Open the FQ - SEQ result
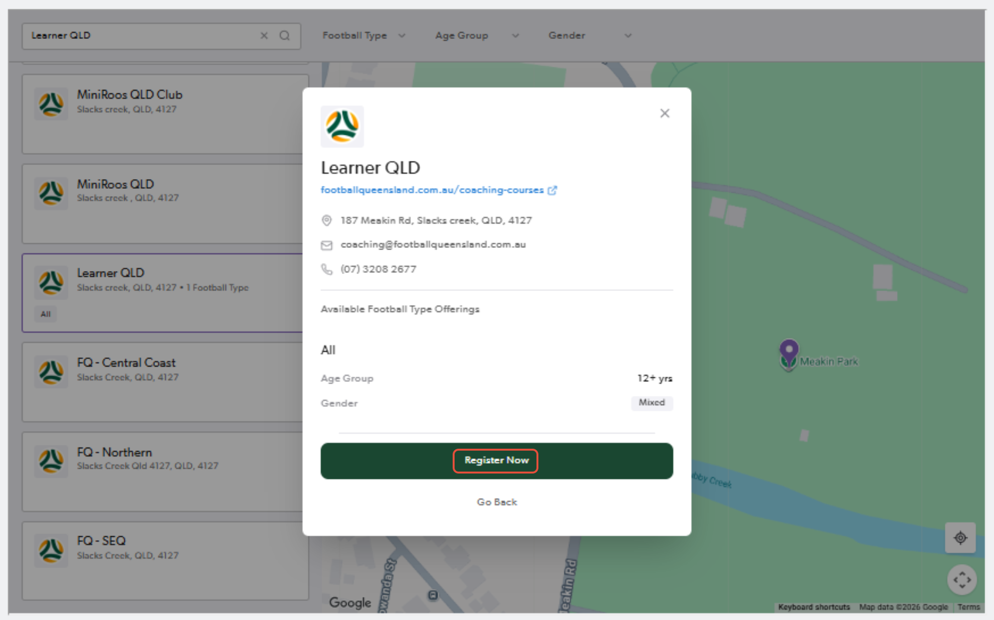Image resolution: width=994 pixels, height=620 pixels. coord(163,561)
